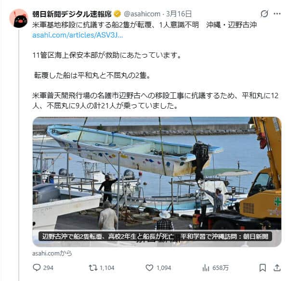Open the Asahi Shimbun profile avatar
This screenshot has height=281, width=289.
(19, 18)
